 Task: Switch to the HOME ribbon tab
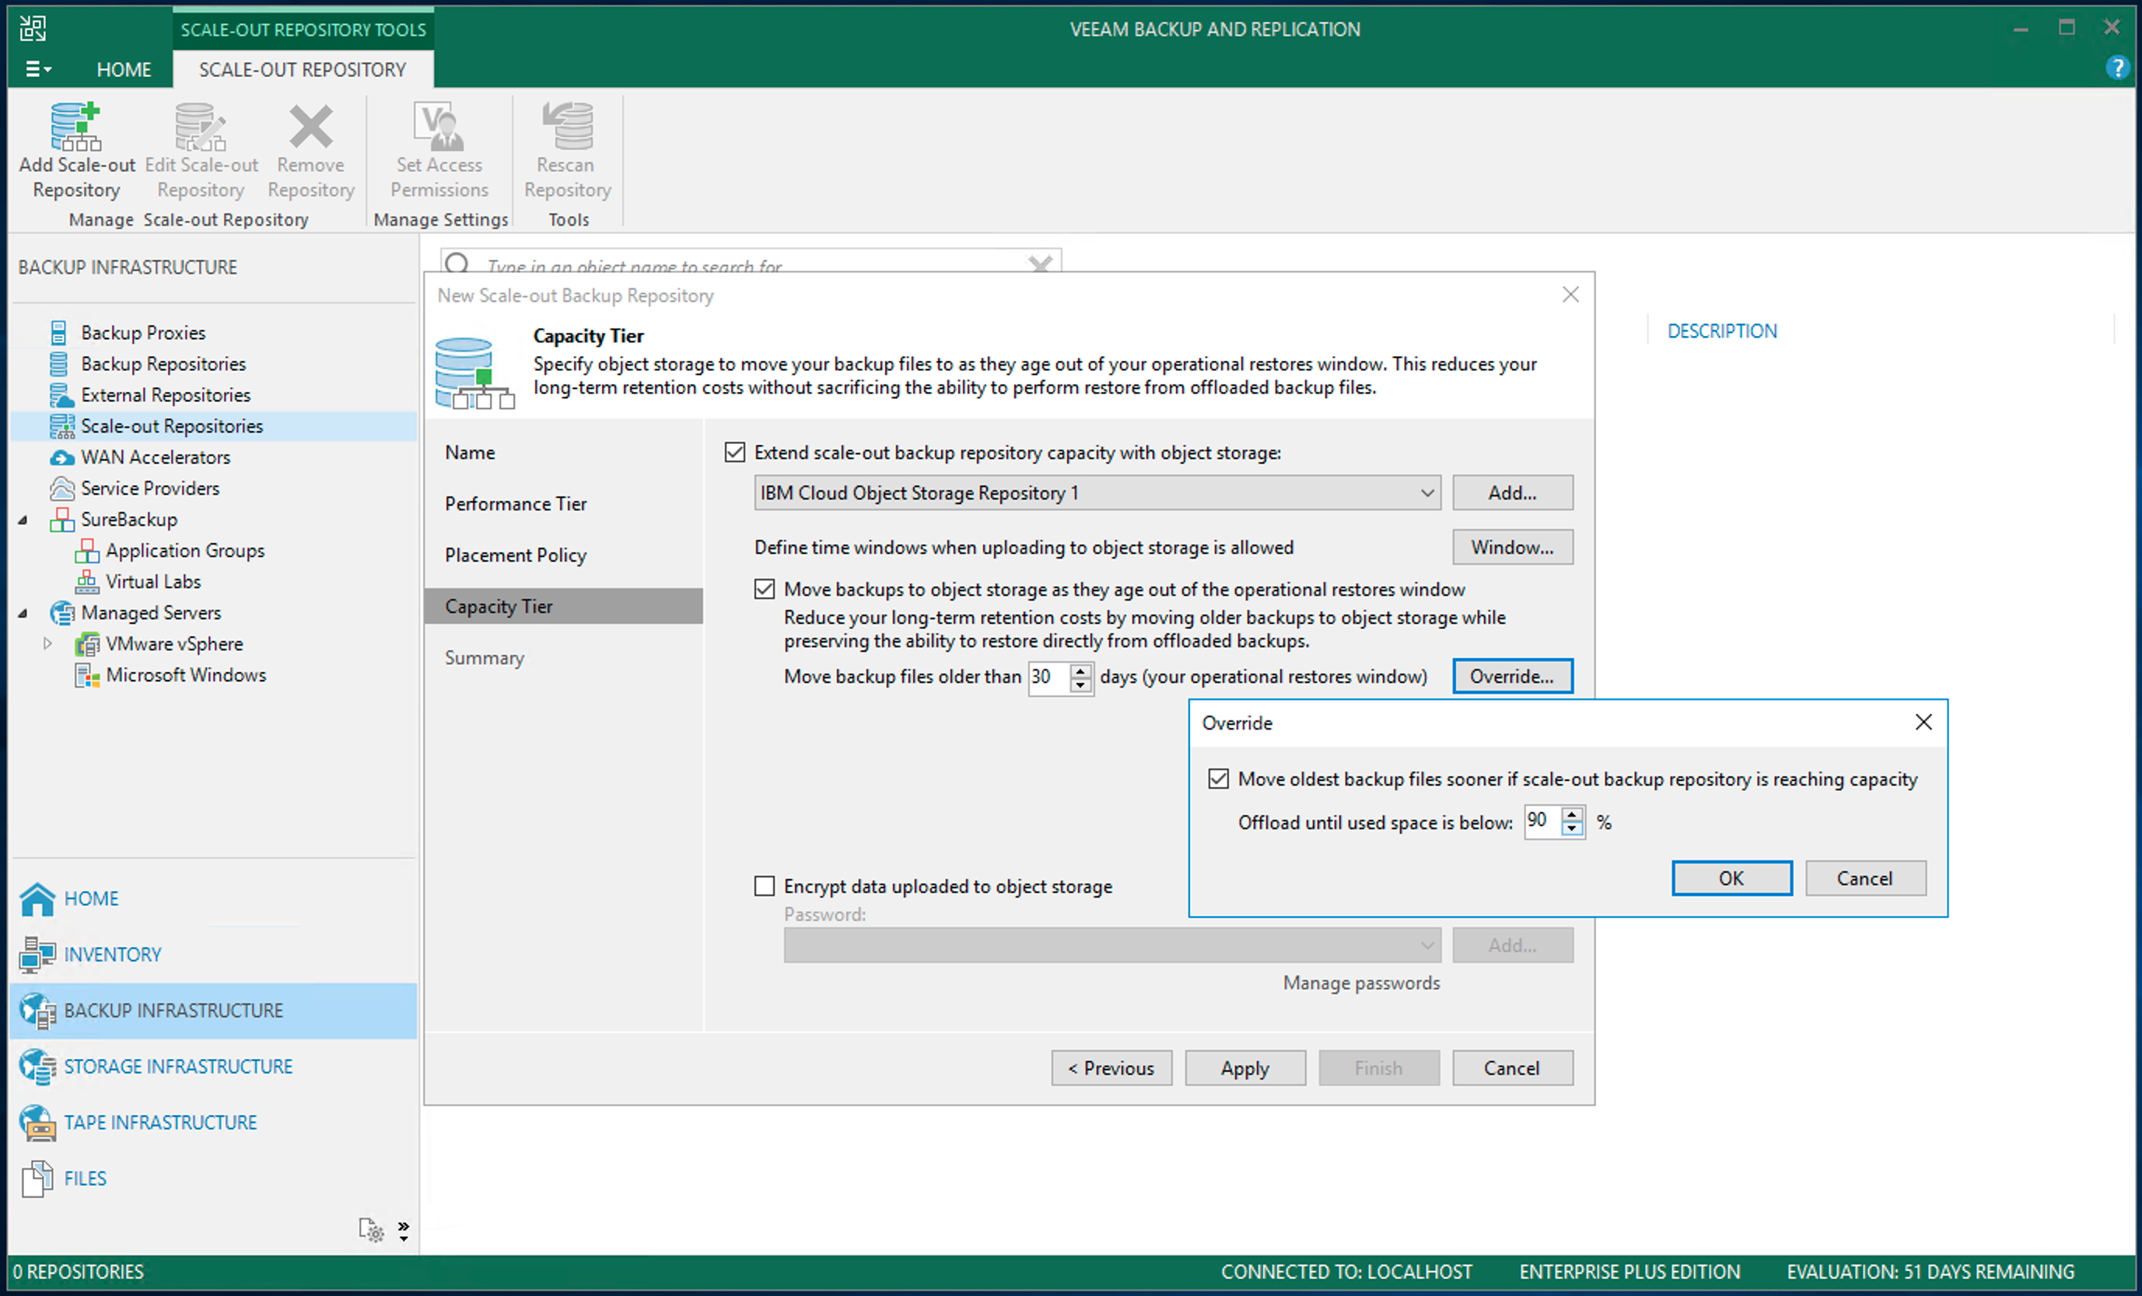pos(124,69)
